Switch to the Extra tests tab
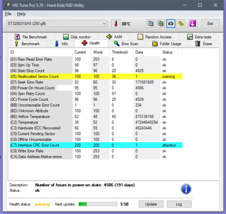This screenshot has height=214, width=226. click(x=199, y=37)
